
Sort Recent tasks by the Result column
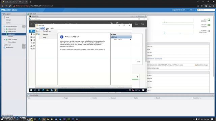(x=158, y=98)
